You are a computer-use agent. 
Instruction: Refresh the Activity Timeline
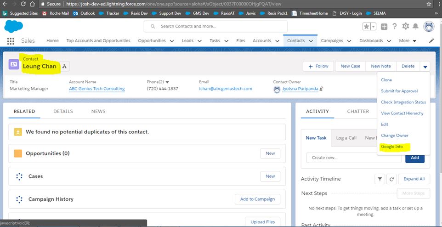click(391, 179)
